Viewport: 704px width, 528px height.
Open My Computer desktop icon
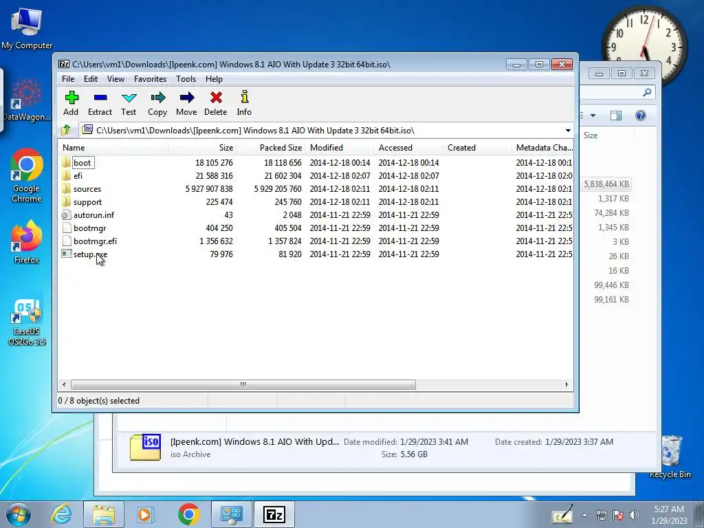click(x=27, y=27)
